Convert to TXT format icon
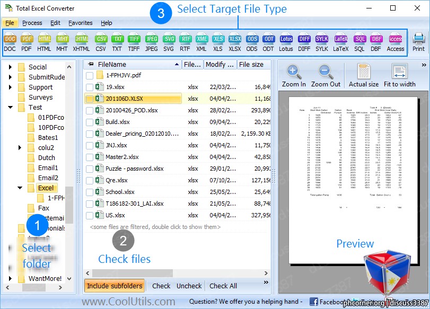The image size is (430, 309). coord(117,43)
